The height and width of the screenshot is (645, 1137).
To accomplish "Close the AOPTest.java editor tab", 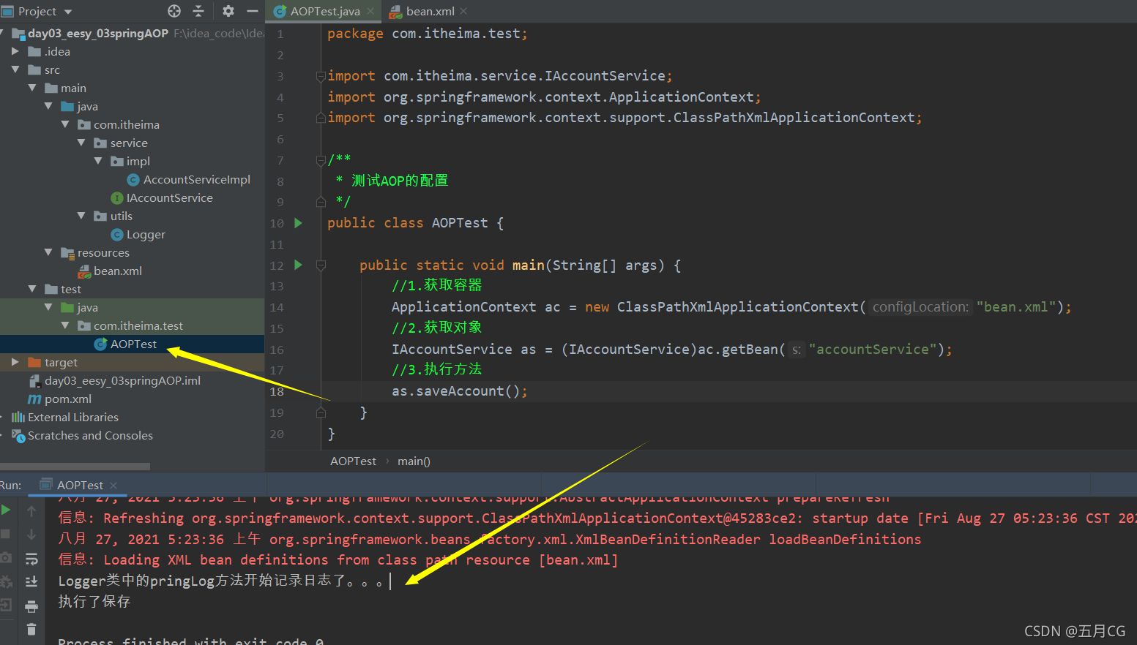I will pos(370,11).
